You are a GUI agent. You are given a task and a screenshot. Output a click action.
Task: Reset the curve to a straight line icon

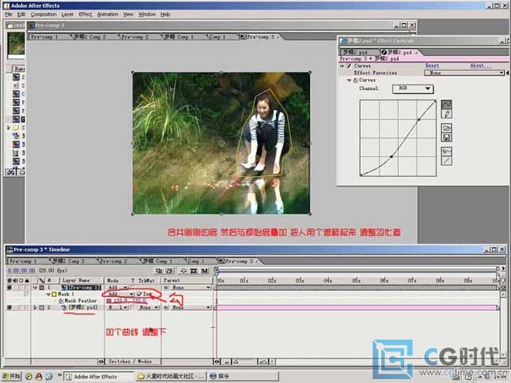pyautogui.click(x=446, y=161)
